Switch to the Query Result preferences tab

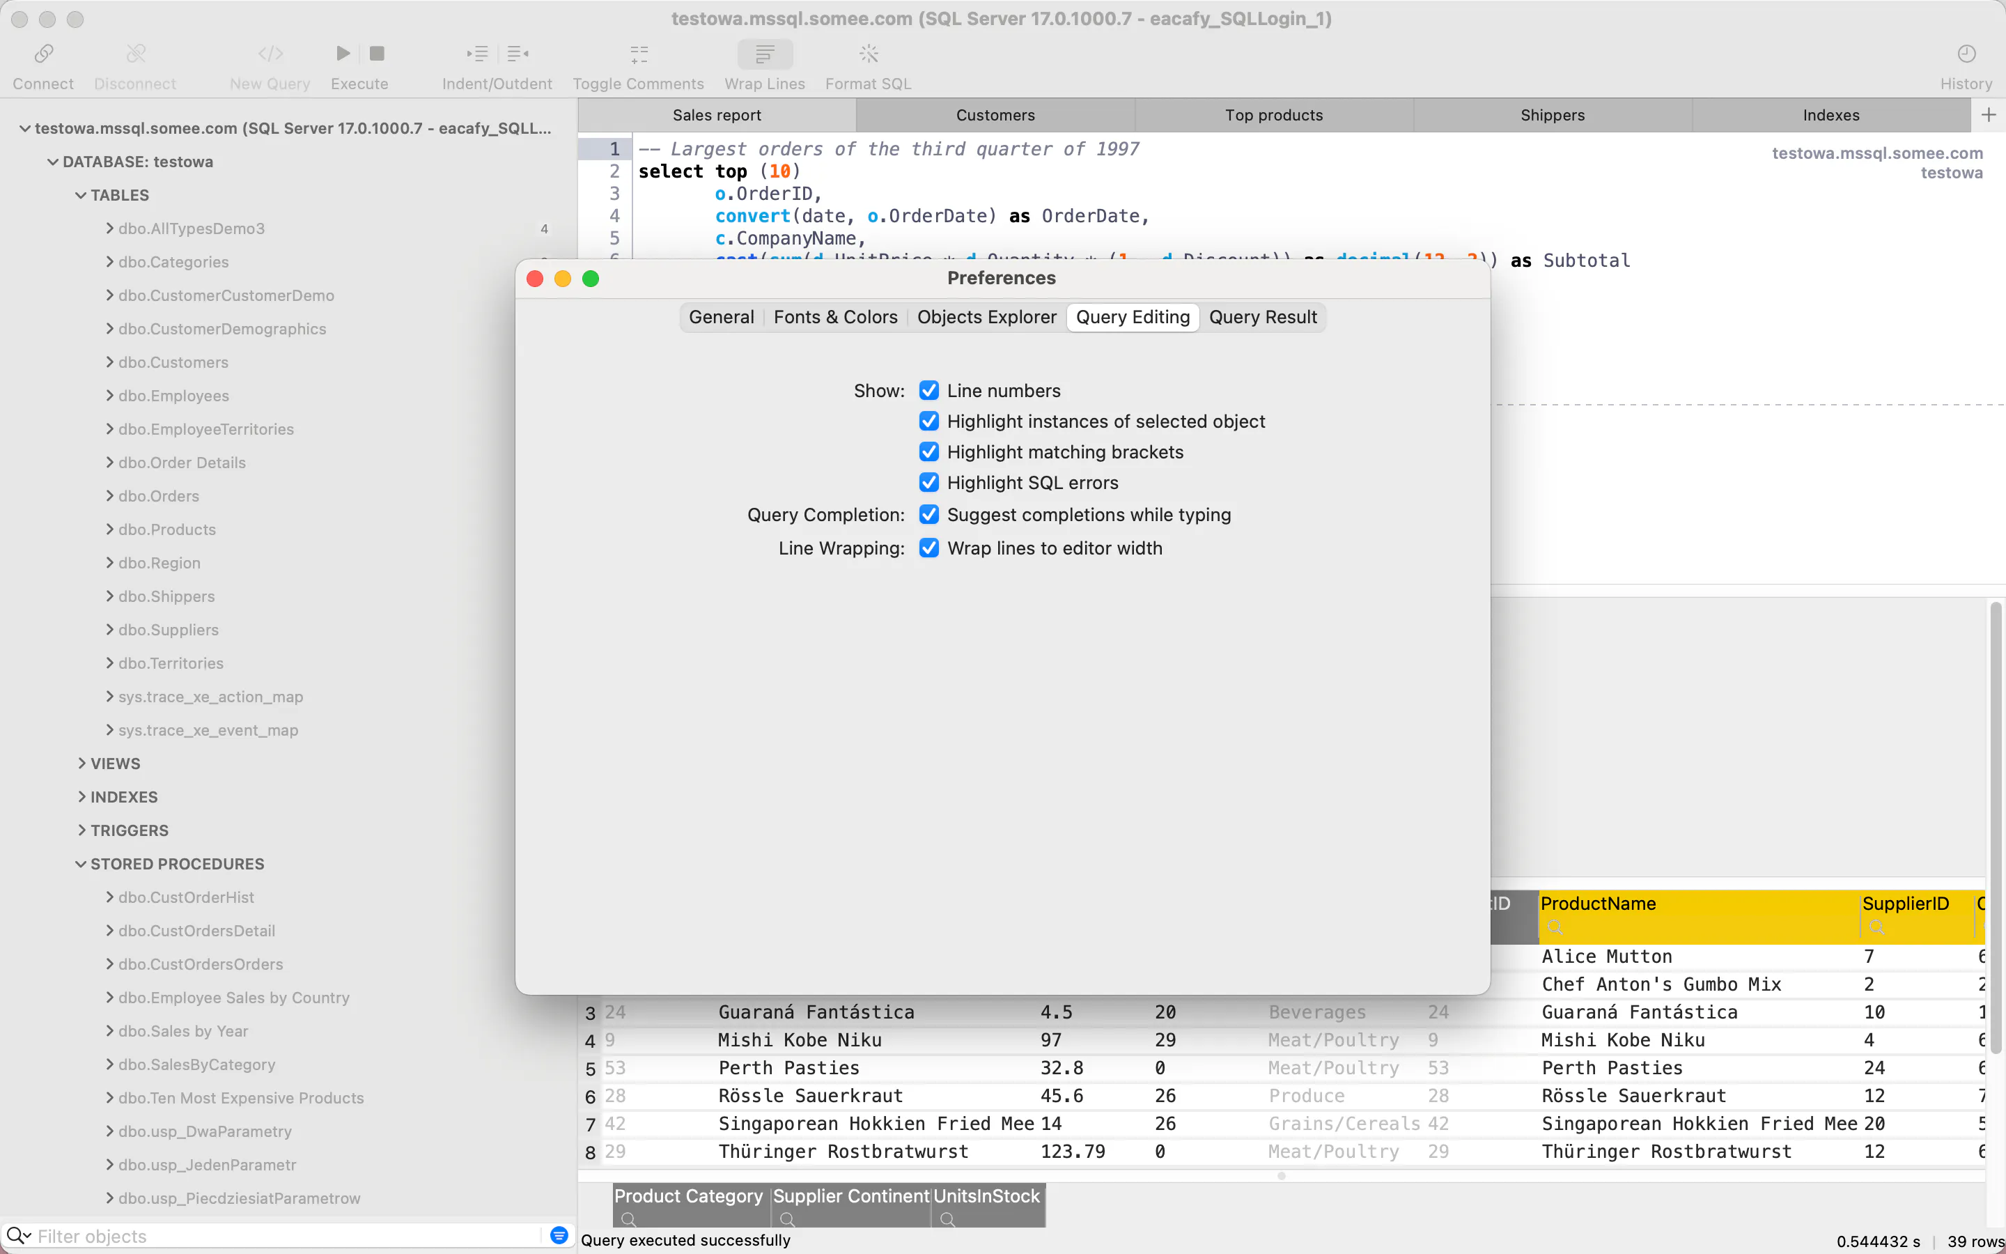pos(1262,318)
